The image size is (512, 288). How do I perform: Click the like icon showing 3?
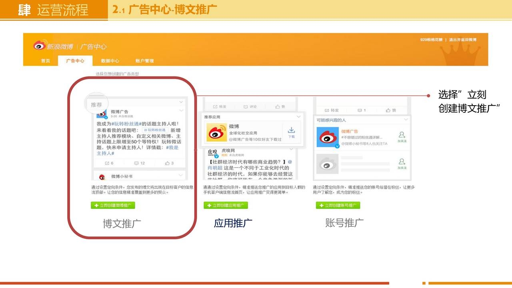169,163
